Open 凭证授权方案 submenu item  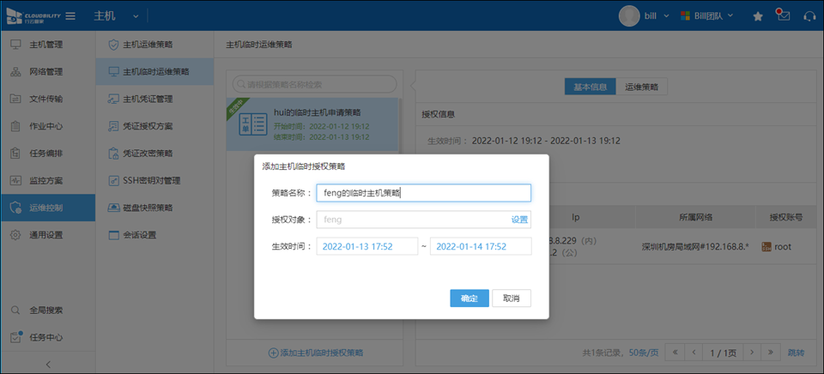[154, 126]
